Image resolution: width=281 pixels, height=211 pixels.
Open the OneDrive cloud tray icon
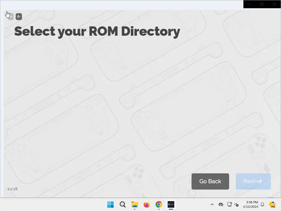[221, 204]
